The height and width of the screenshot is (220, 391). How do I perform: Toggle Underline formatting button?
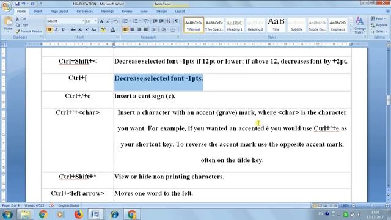click(x=63, y=29)
